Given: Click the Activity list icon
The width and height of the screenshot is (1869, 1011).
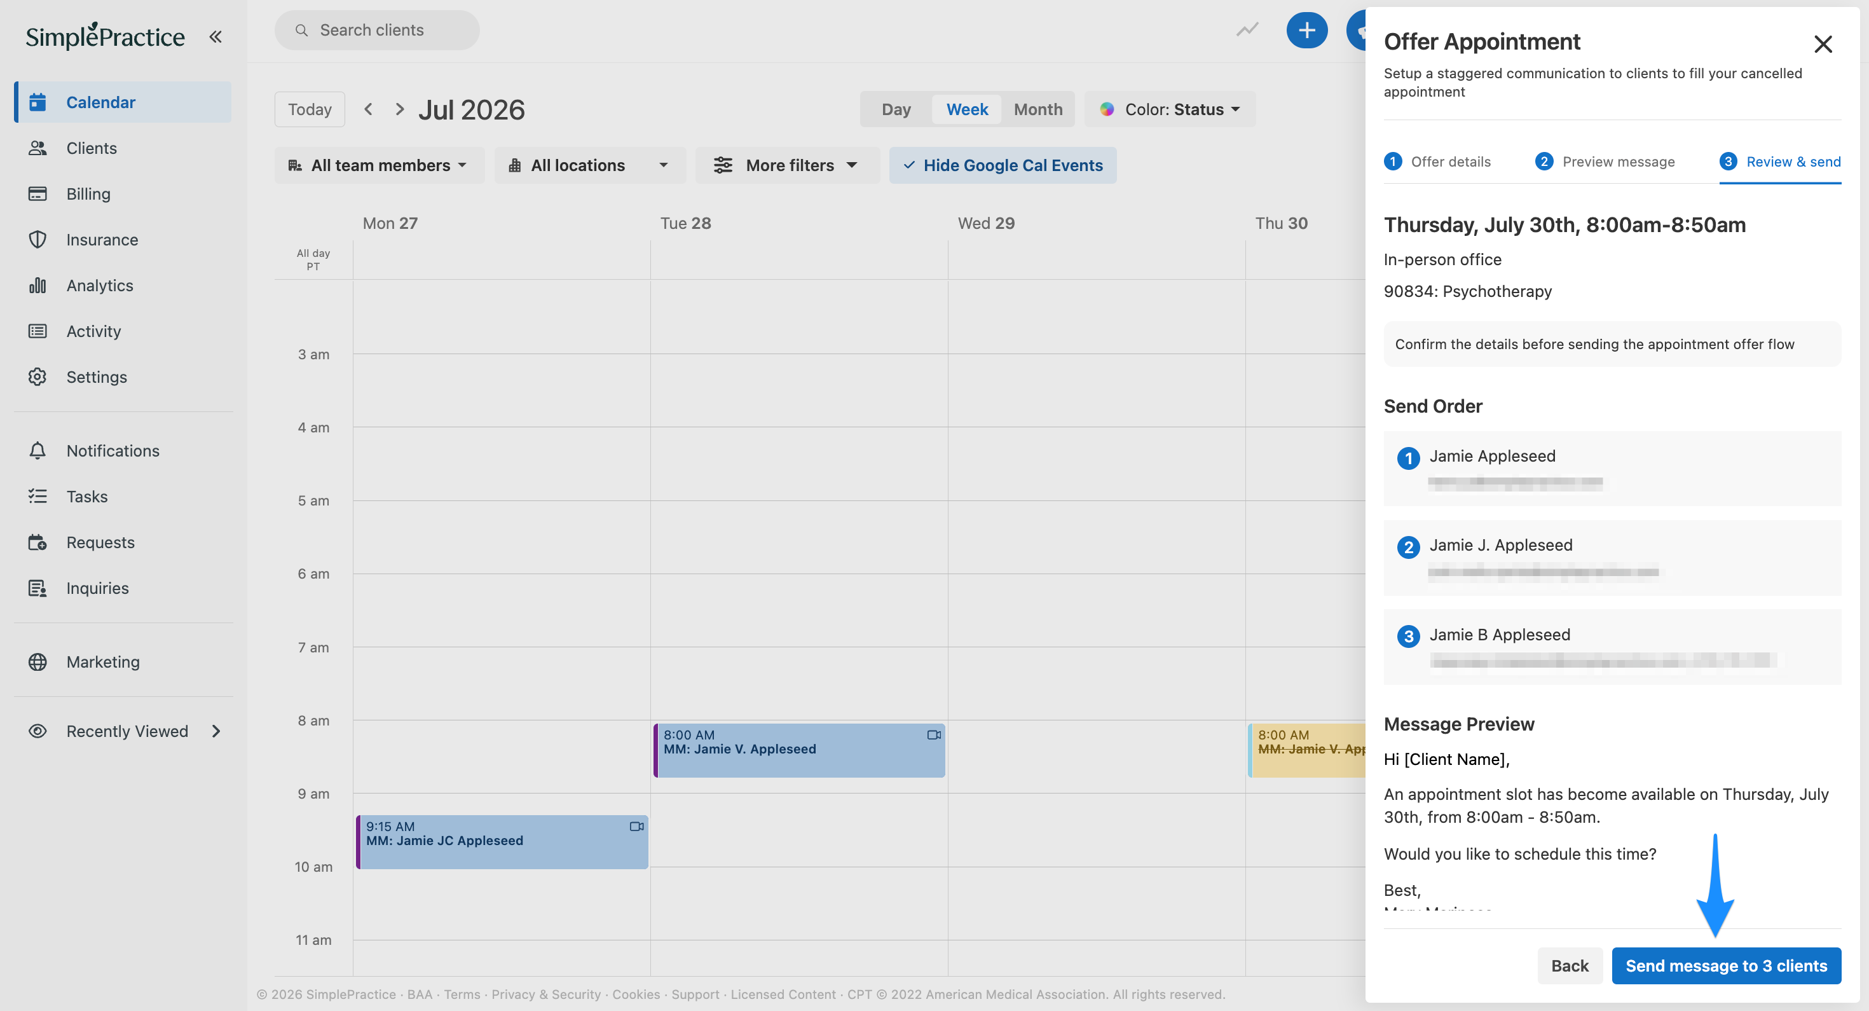Looking at the screenshot, I should (x=38, y=331).
